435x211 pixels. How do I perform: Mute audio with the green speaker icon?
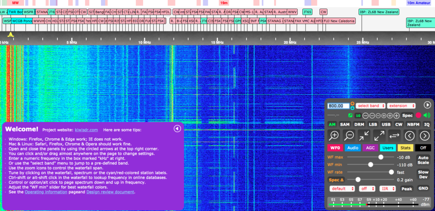tap(427, 115)
